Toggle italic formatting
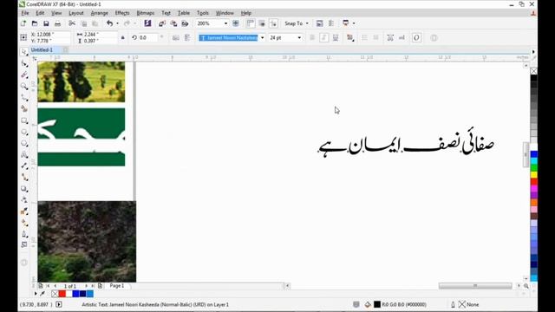Image resolution: width=555 pixels, height=312 pixels. point(323,37)
